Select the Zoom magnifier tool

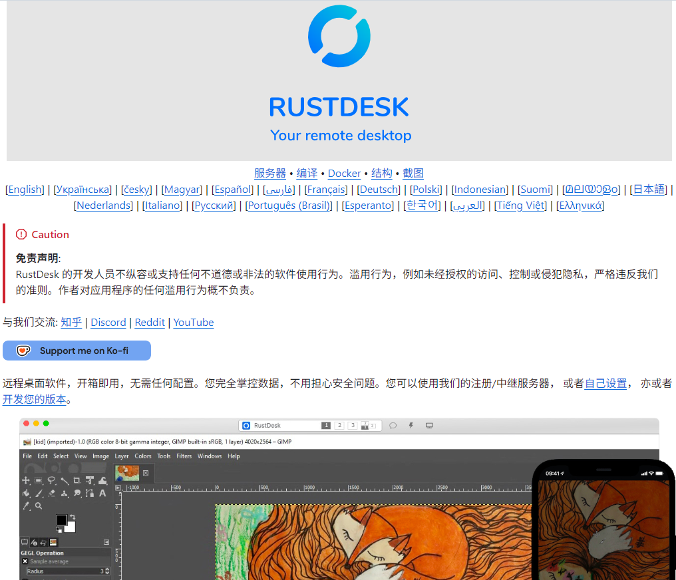[x=39, y=505]
